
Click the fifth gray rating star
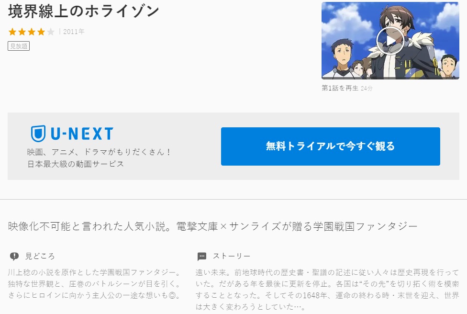click(51, 32)
